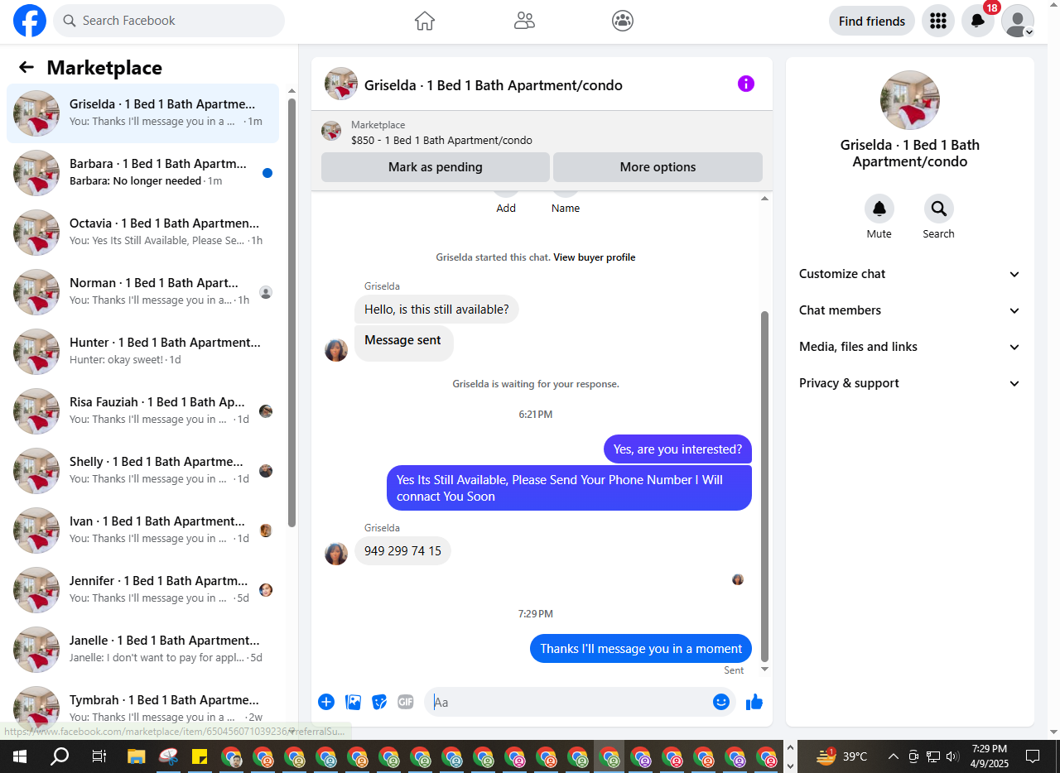Open the 39°C weather widget
Image resolution: width=1060 pixels, height=773 pixels.
842,756
